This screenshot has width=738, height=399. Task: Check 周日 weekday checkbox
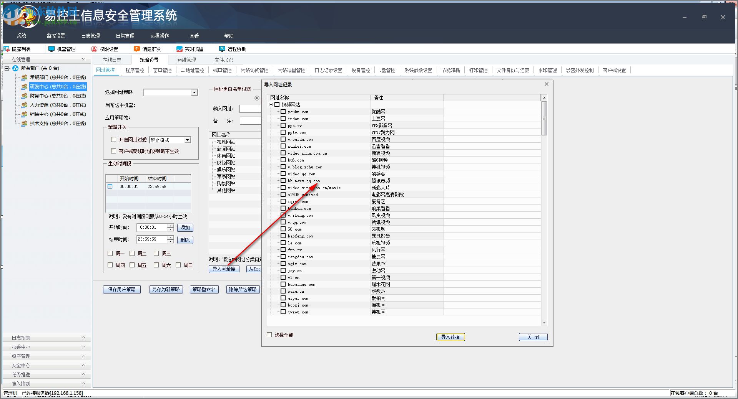pos(178,265)
